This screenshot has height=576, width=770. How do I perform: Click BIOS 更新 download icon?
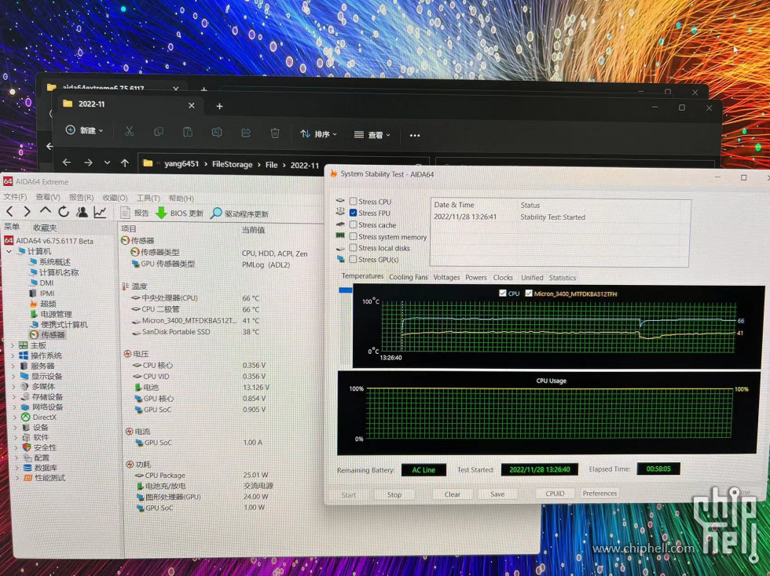pos(161,213)
